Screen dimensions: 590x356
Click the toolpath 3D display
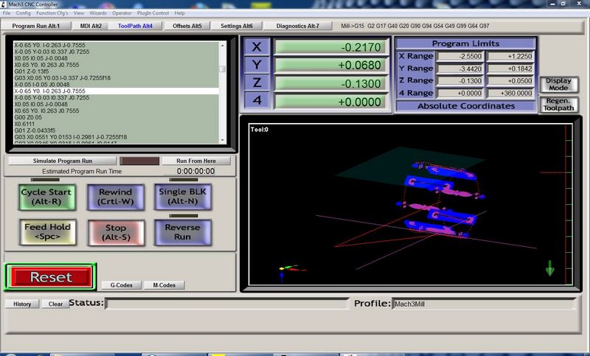pyautogui.click(x=411, y=204)
